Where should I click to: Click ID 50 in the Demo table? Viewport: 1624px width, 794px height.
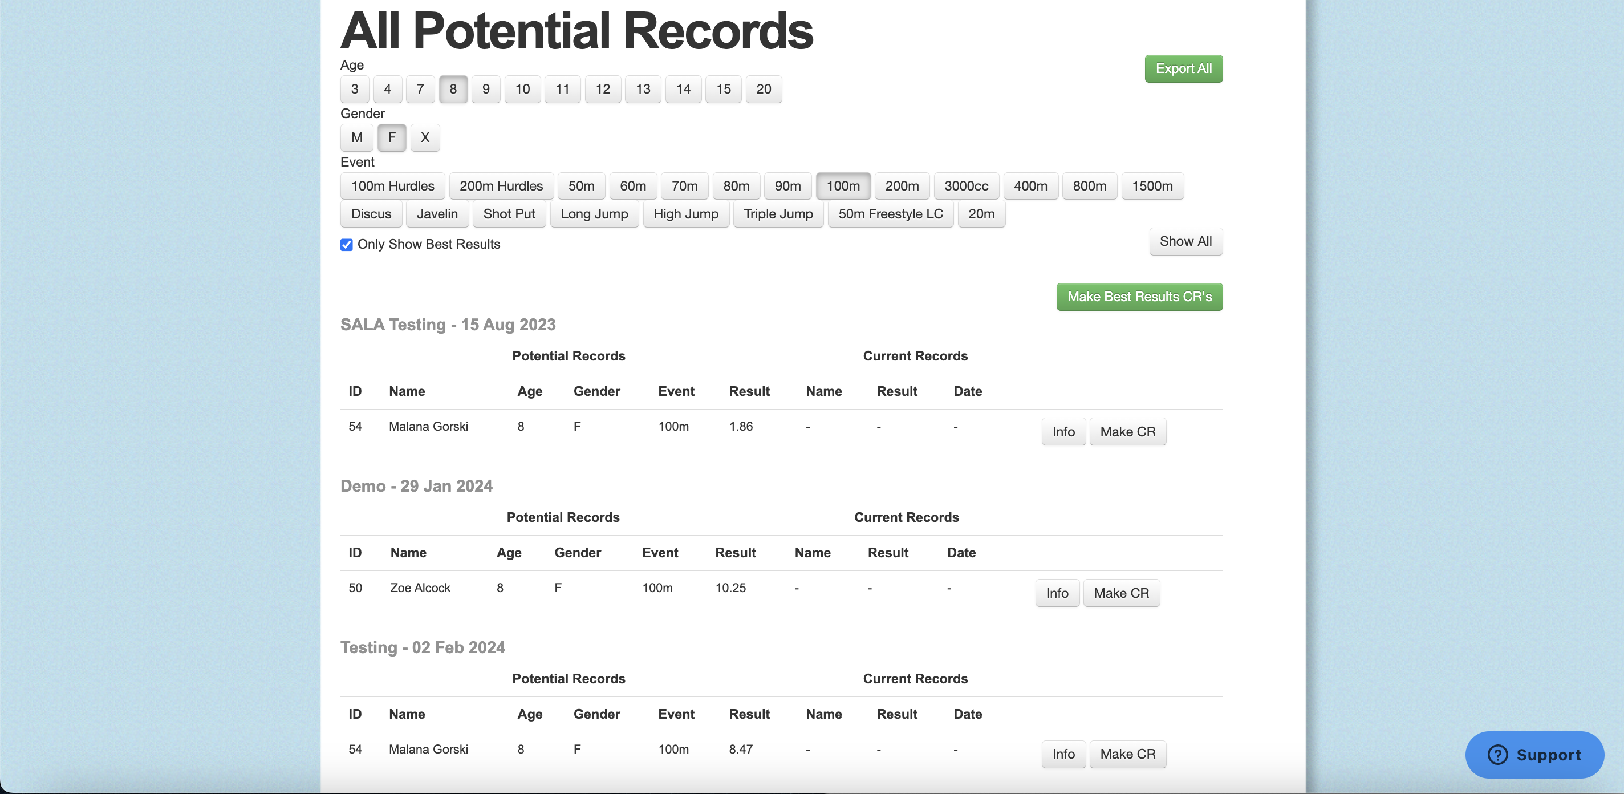(x=356, y=588)
